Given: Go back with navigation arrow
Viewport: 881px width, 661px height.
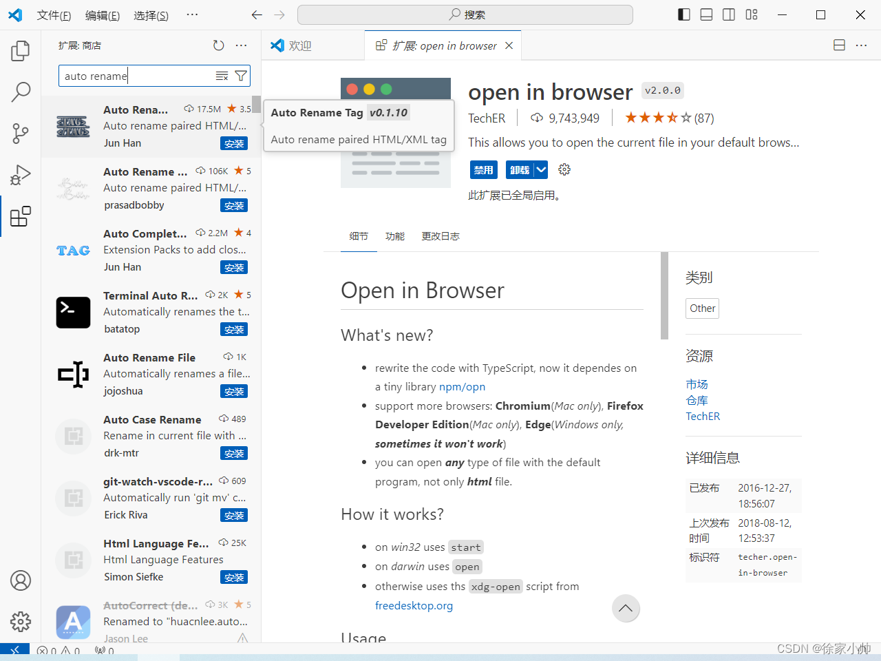Looking at the screenshot, I should pyautogui.click(x=257, y=14).
